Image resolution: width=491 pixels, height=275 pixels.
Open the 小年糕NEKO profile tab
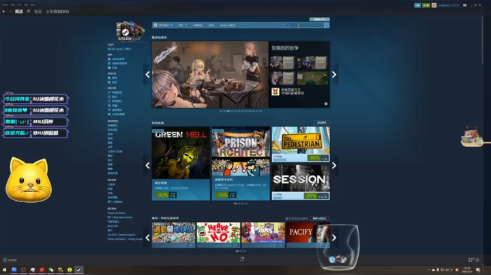pos(57,12)
